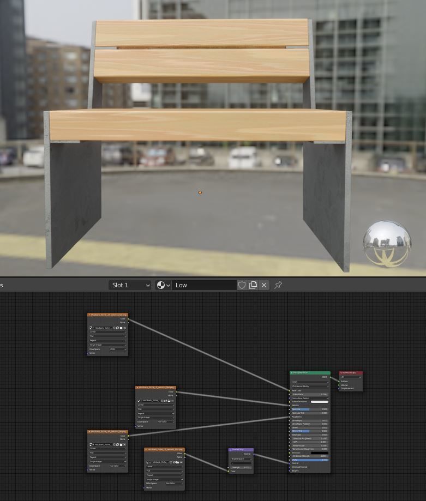
Task: Browse images icon on the Roughness texture node
Action: (x=91, y=444)
